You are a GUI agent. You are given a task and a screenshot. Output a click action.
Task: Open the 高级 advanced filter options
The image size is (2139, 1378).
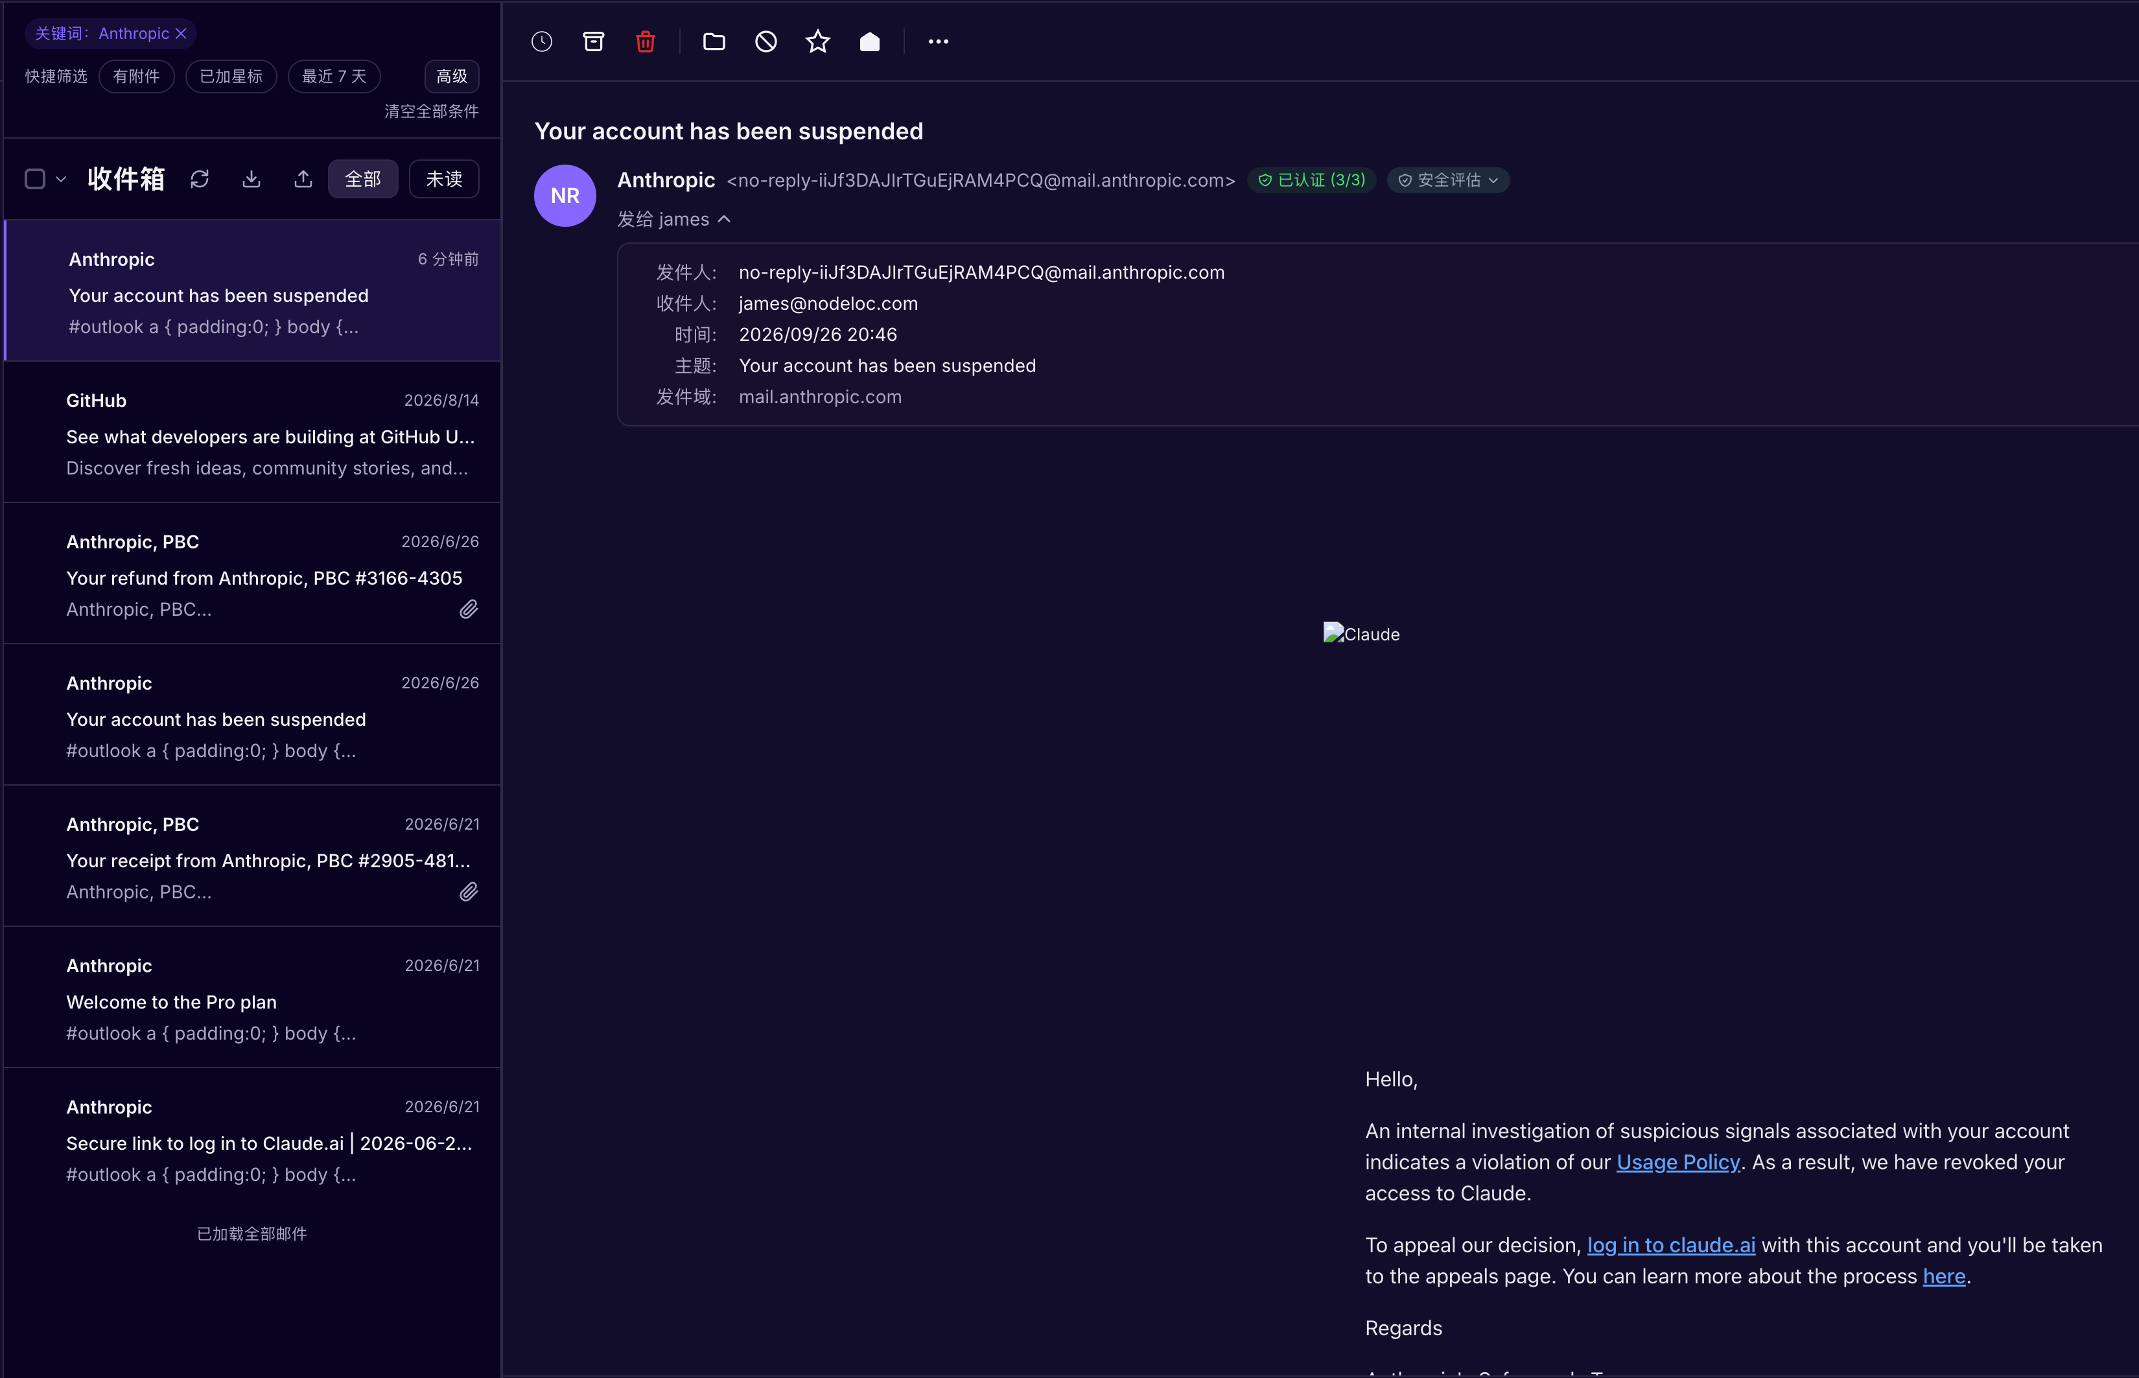(452, 76)
